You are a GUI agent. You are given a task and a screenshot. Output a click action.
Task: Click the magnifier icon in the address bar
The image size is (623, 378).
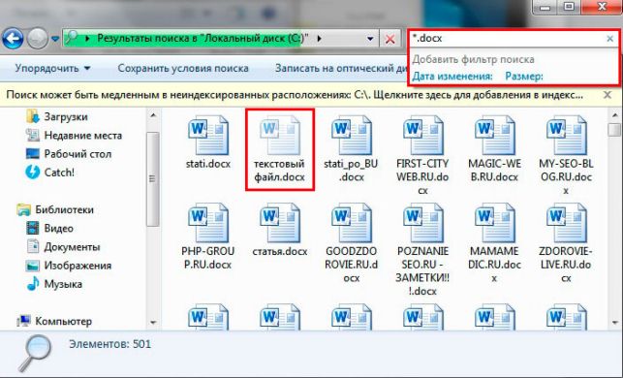click(x=72, y=38)
